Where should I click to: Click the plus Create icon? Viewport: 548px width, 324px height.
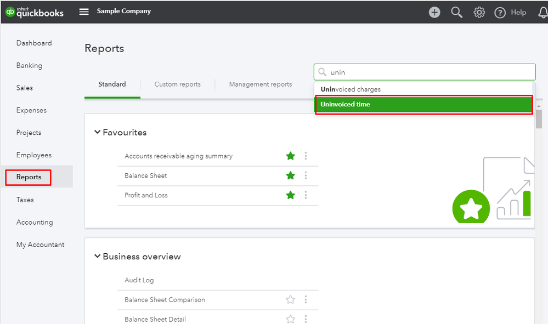point(434,12)
